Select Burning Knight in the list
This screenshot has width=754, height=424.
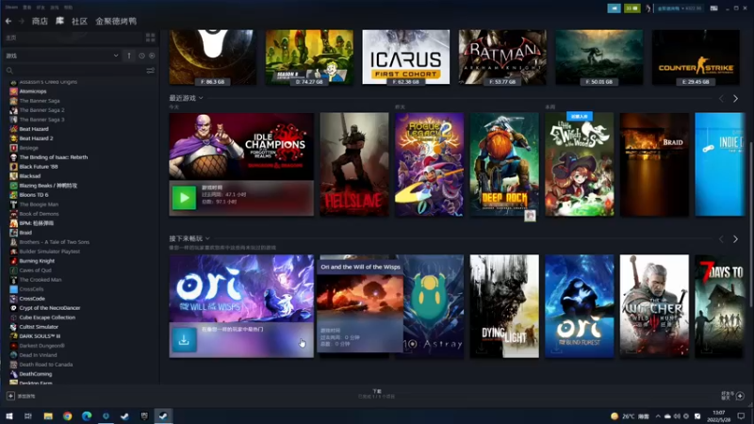coord(37,261)
